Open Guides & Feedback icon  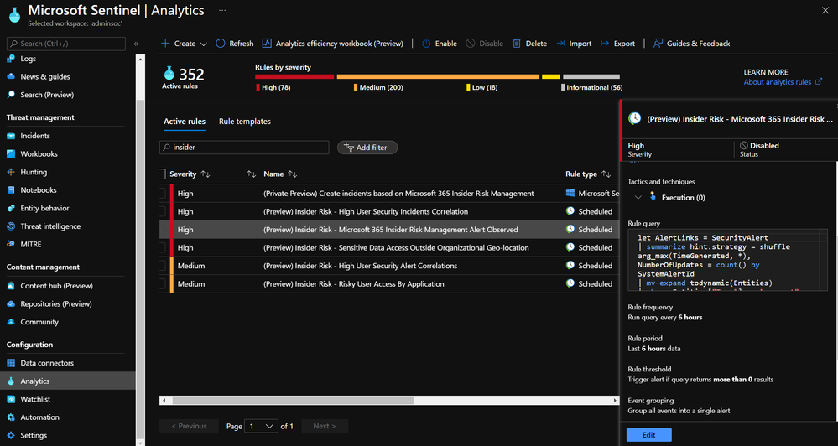coord(658,44)
